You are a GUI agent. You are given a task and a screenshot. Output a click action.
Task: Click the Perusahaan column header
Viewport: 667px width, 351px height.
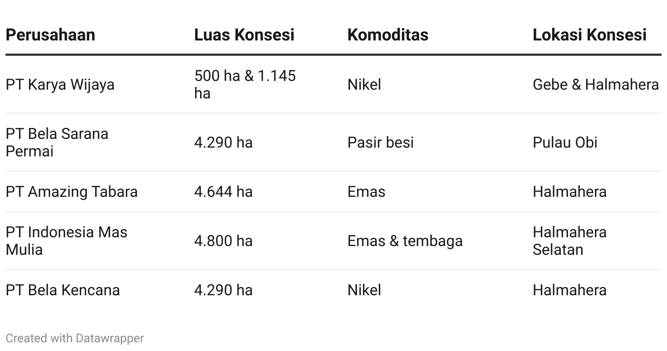pyautogui.click(x=50, y=34)
